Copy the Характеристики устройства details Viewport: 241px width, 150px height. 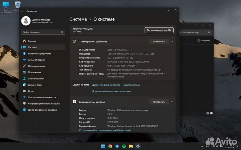159,41
